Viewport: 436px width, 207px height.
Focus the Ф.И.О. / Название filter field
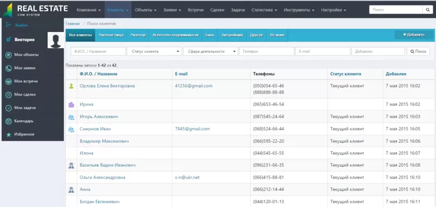click(x=98, y=51)
